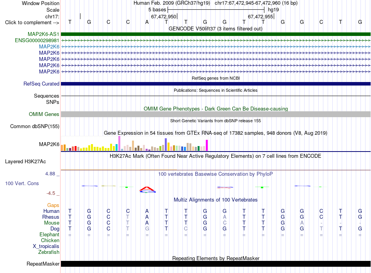
Task: Click 'Click to complement -->' label
Action: point(32,23)
